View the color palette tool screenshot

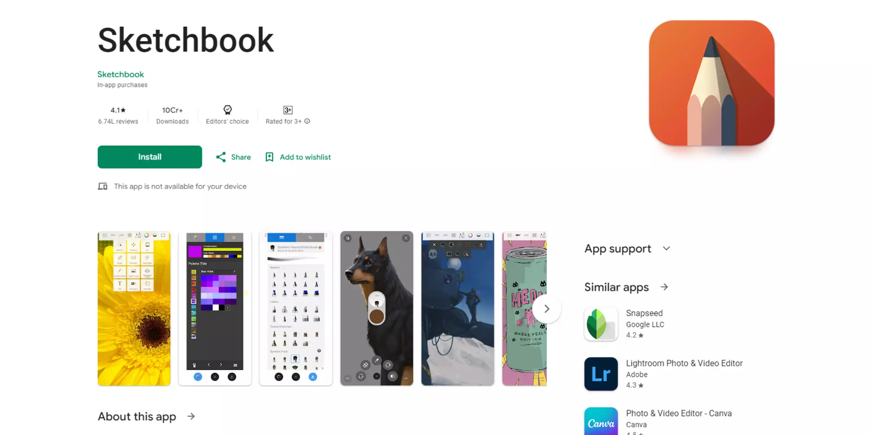(214, 308)
